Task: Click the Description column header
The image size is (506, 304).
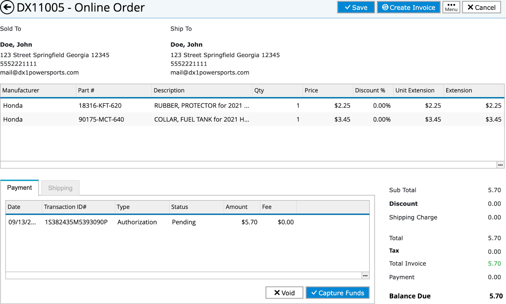Action: click(202, 90)
